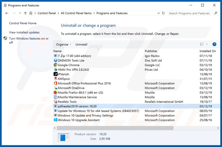Click 'Igor Pavlov' publisher cell
Screen dimensions: 222x147
[152, 56]
